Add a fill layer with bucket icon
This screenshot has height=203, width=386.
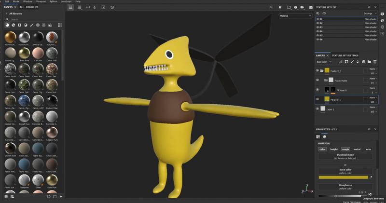(x=358, y=62)
